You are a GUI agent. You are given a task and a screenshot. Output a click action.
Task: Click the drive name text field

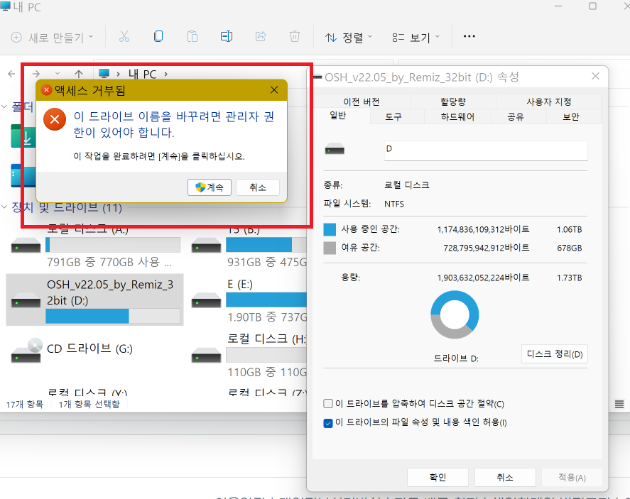click(486, 150)
